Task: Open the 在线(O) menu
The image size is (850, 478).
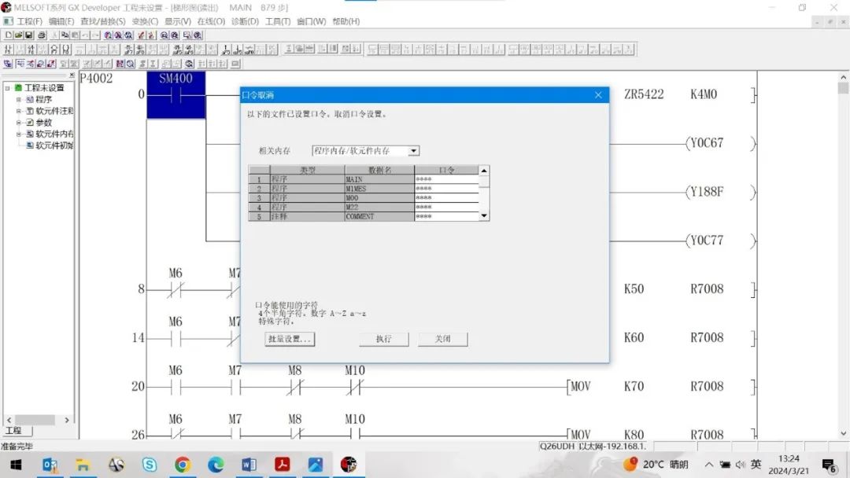Action: 210,21
